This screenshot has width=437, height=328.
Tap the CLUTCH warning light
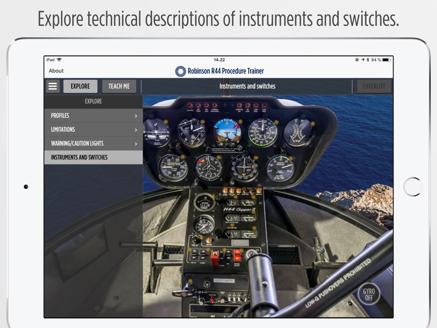coord(190,106)
